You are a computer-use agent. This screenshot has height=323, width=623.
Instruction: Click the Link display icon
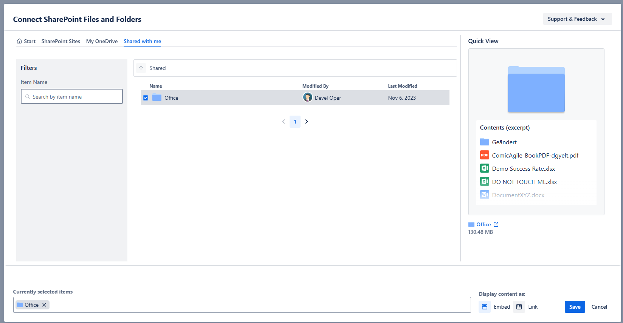point(519,307)
